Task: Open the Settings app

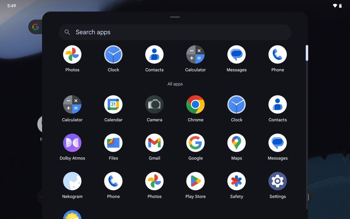Action: click(278, 181)
